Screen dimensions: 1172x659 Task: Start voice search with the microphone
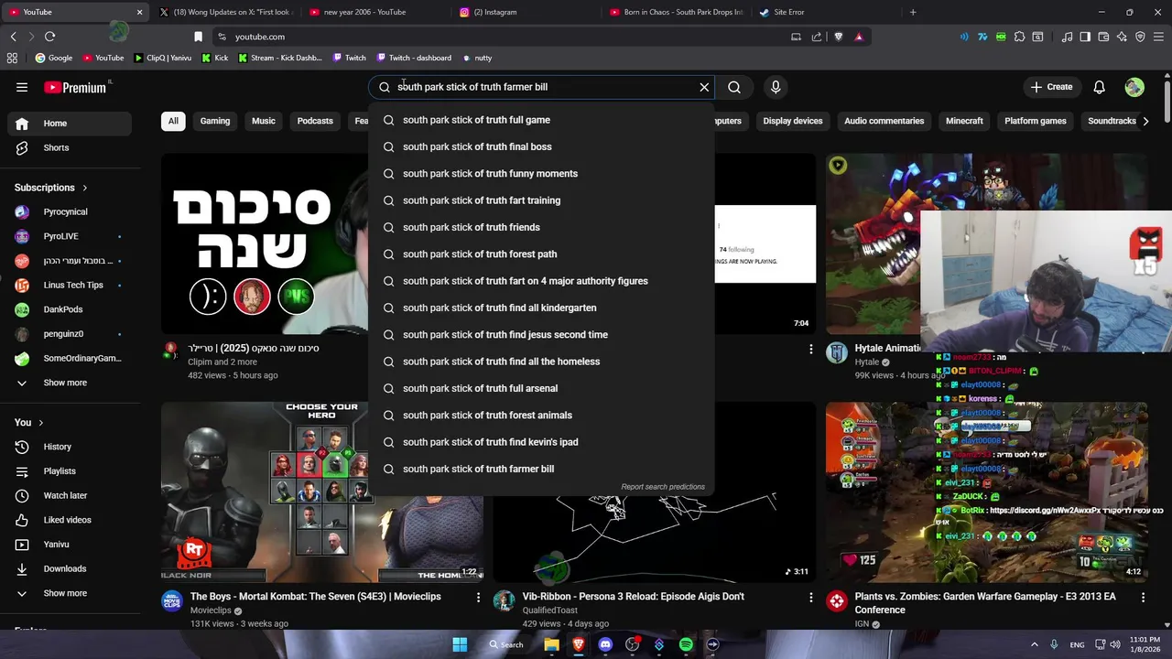(x=776, y=87)
